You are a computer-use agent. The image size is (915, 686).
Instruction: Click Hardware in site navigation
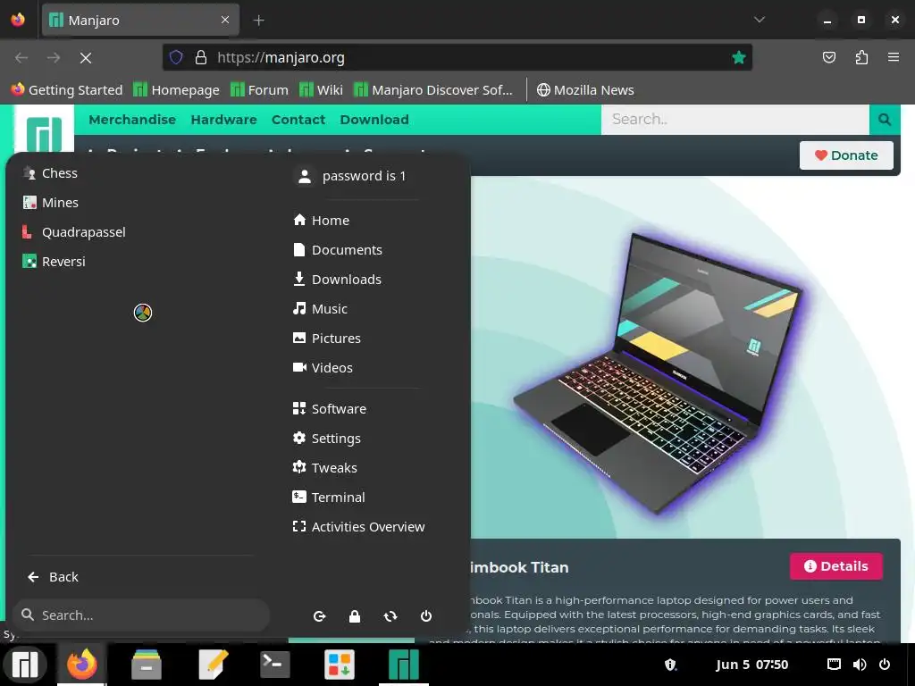tap(224, 120)
